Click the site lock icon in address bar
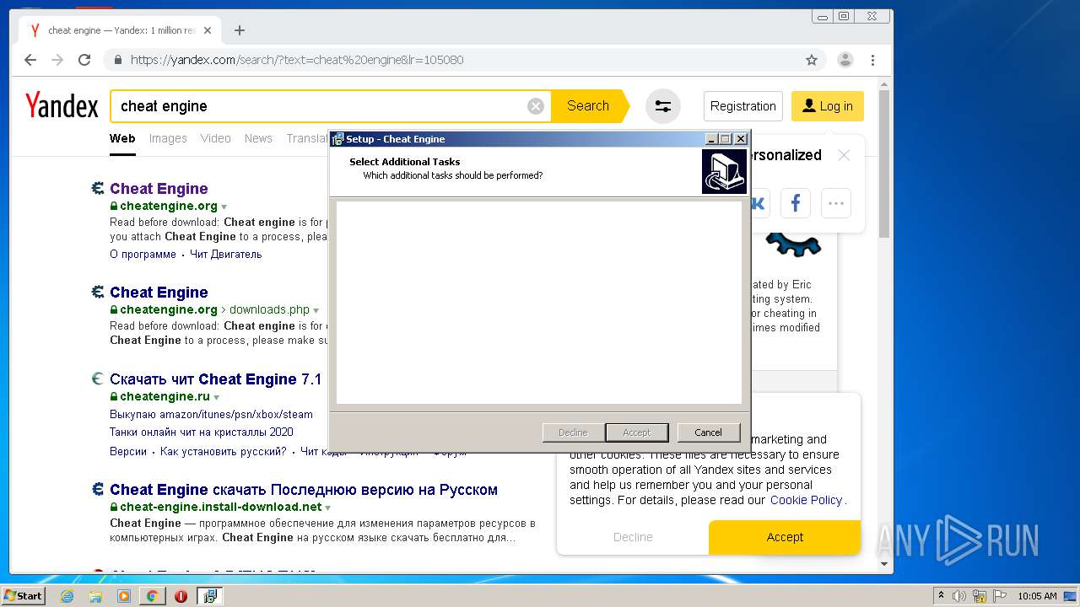Image resolution: width=1080 pixels, height=607 pixels. 118,60
